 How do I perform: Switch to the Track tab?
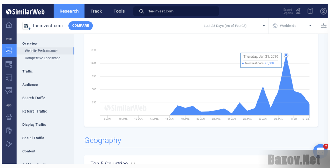coord(96,11)
